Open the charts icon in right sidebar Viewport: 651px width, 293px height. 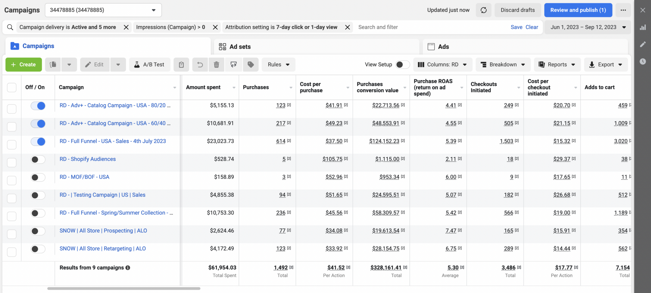pyautogui.click(x=643, y=27)
